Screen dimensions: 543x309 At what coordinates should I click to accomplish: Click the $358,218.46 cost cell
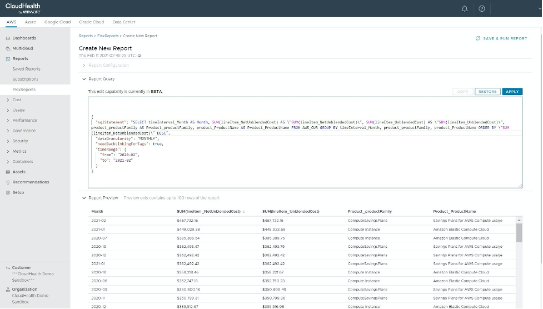(x=188, y=273)
